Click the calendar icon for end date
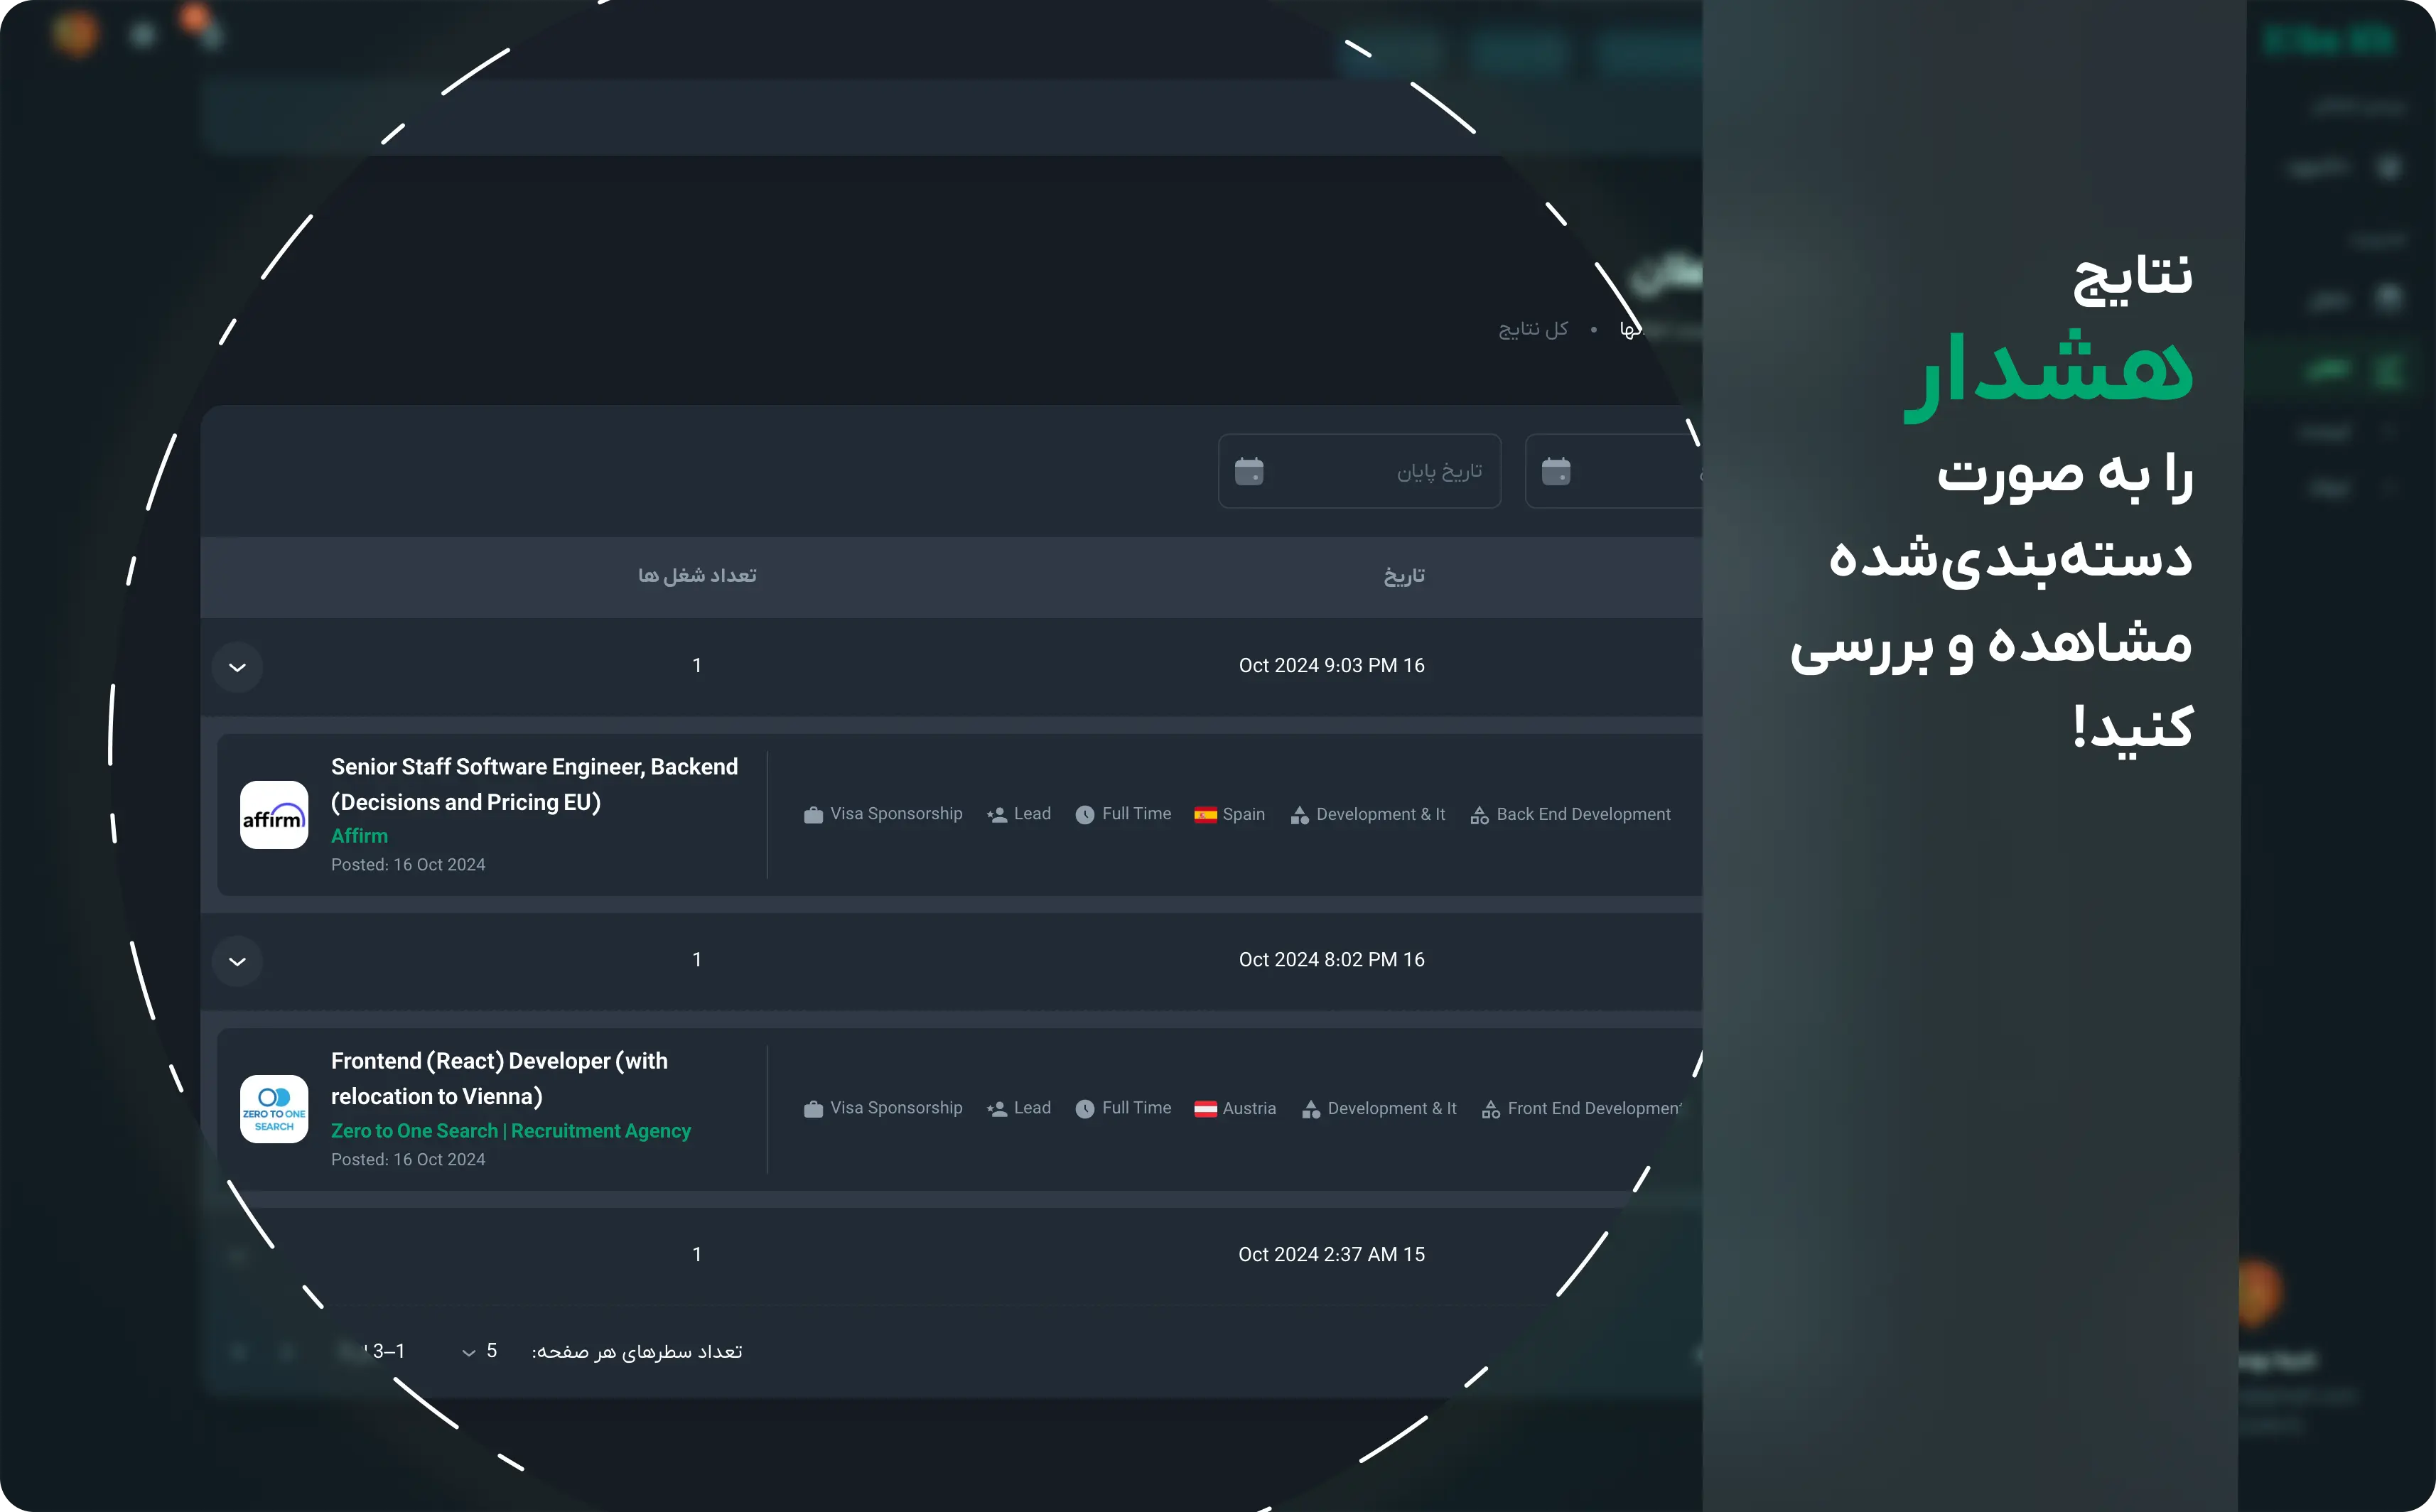 pyautogui.click(x=1249, y=470)
